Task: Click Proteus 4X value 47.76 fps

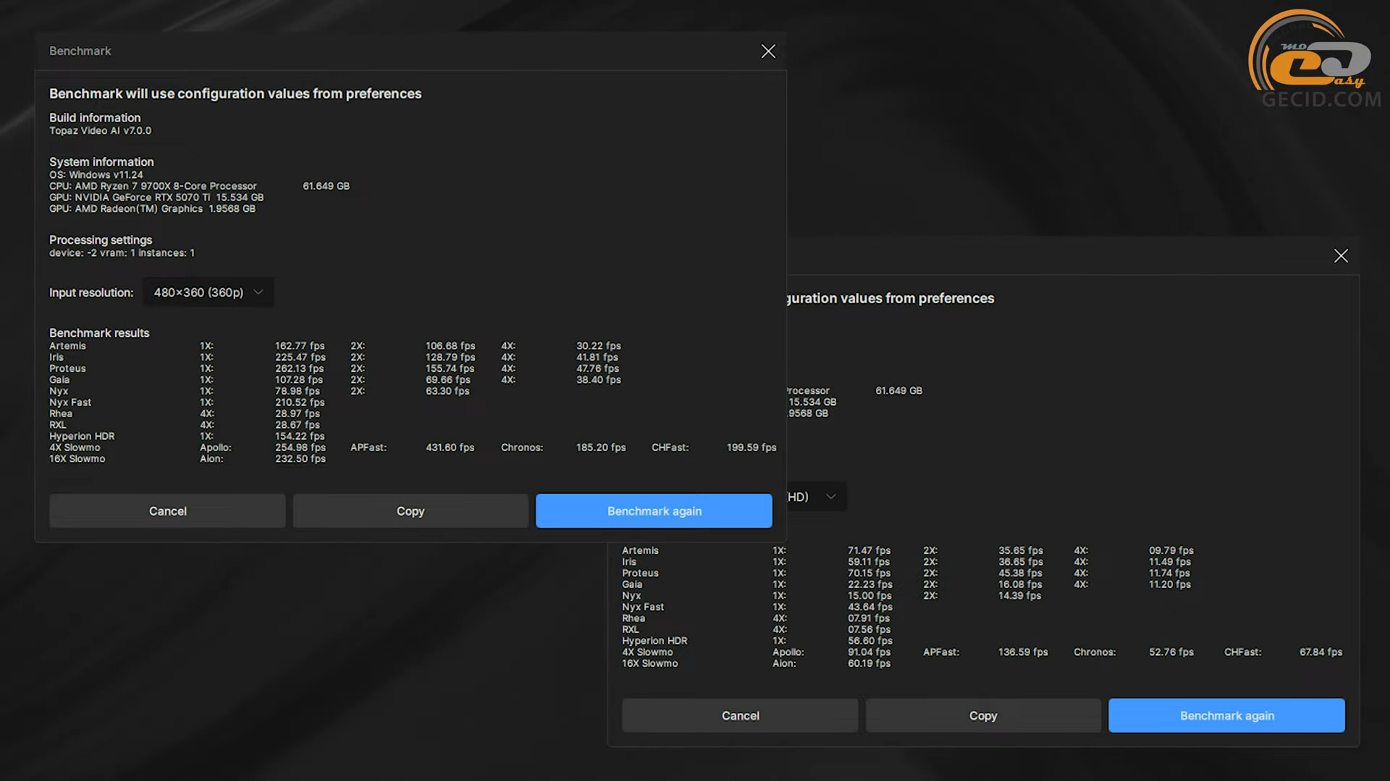Action: tap(597, 369)
